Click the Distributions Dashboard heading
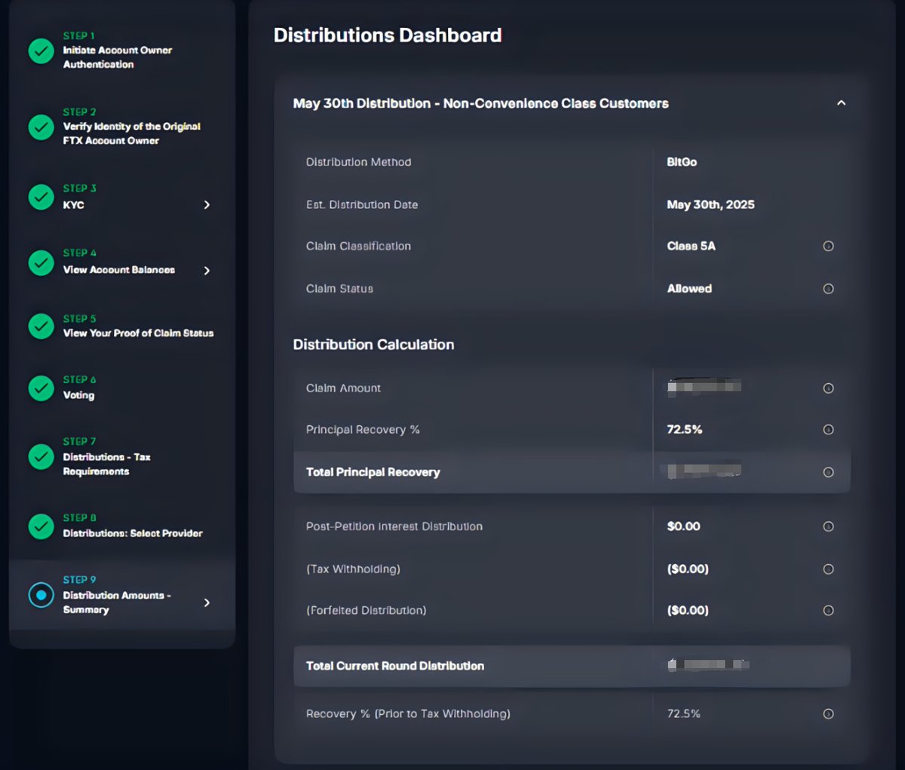This screenshot has width=905, height=770. click(x=388, y=35)
